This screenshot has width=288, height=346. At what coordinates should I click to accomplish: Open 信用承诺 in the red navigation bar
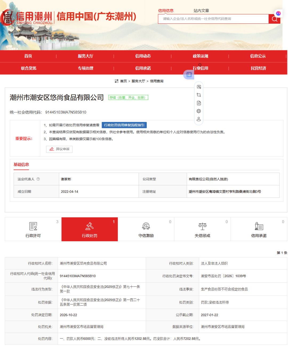click(143, 68)
